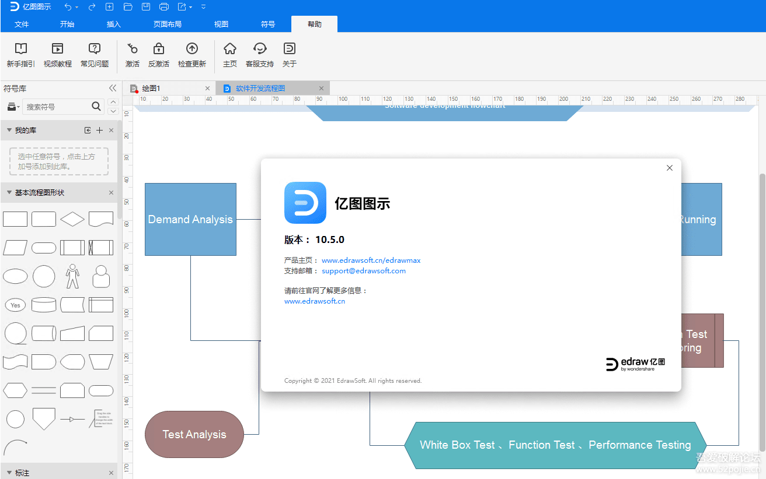Click the export share icon
This screenshot has height=479, width=766.
(182, 7)
